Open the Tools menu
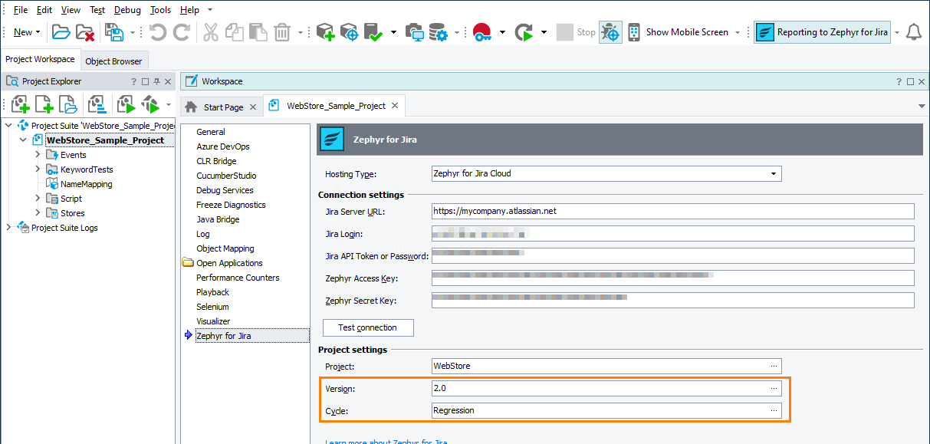930x444 pixels. click(x=160, y=10)
